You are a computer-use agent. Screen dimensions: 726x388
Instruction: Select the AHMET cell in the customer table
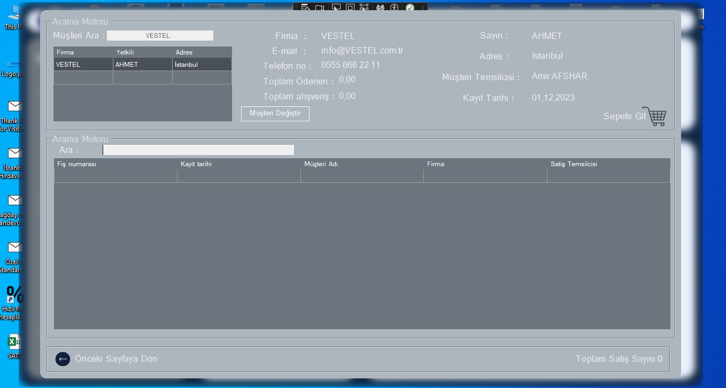(x=143, y=65)
